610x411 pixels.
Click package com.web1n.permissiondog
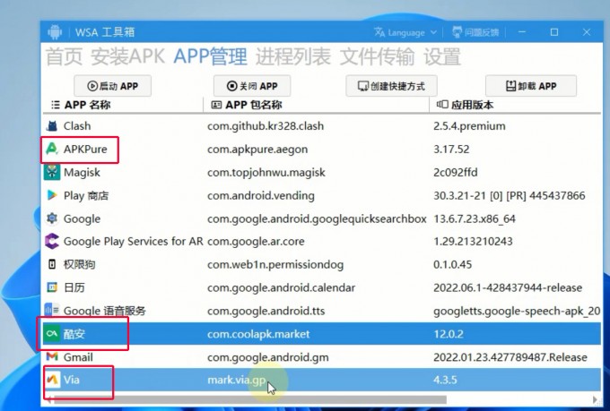click(x=275, y=264)
